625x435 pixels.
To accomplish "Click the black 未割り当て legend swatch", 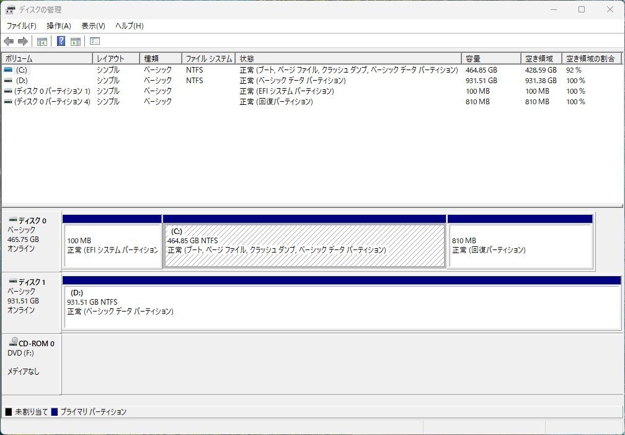I will pyautogui.click(x=9, y=411).
